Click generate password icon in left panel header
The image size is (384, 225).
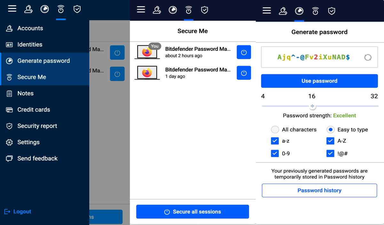click(x=44, y=9)
